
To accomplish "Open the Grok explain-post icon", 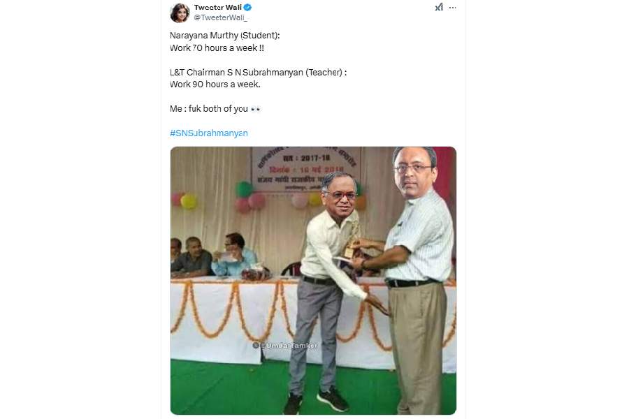I will click(440, 8).
